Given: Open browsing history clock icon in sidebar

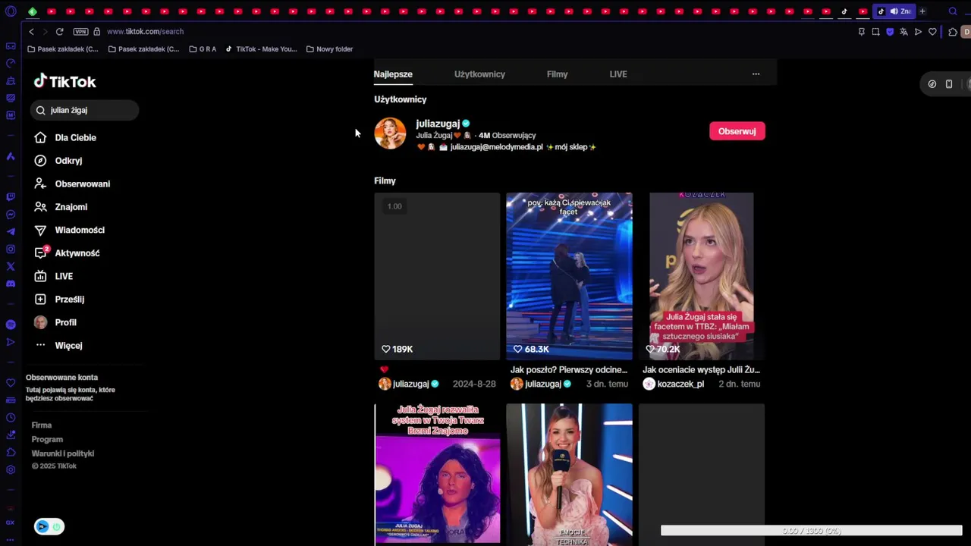Looking at the screenshot, I should coord(11,418).
